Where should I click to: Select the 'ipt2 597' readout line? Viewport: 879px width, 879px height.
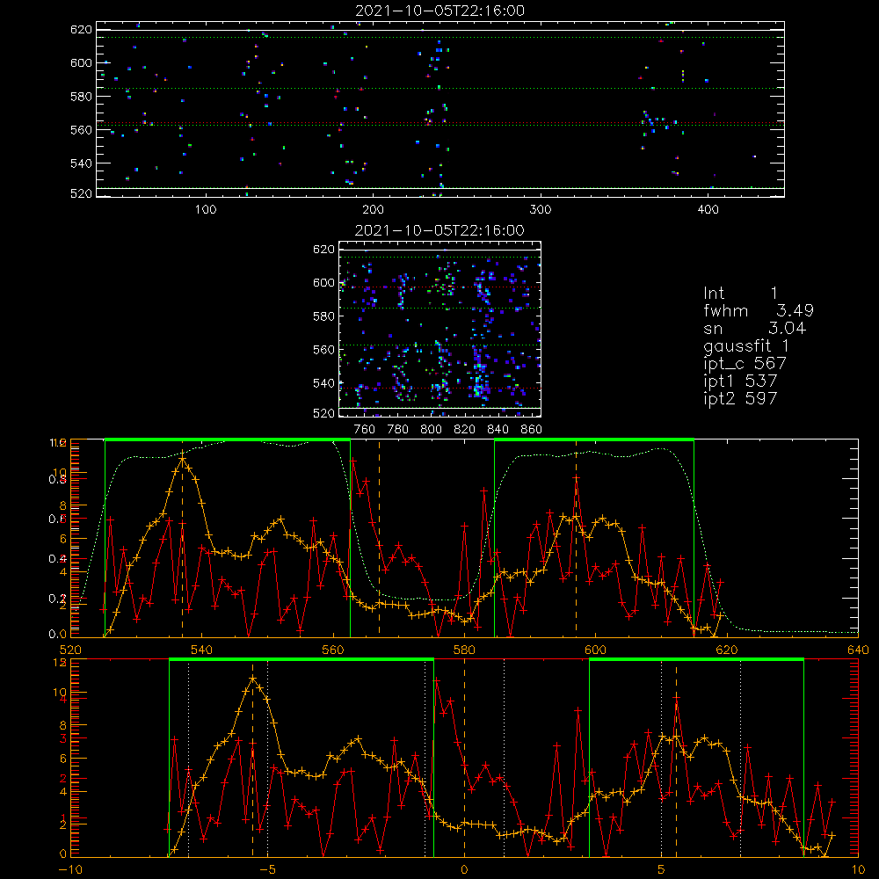(x=740, y=398)
